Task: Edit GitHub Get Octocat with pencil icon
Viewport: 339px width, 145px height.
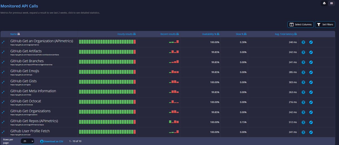Action: [x=311, y=102]
